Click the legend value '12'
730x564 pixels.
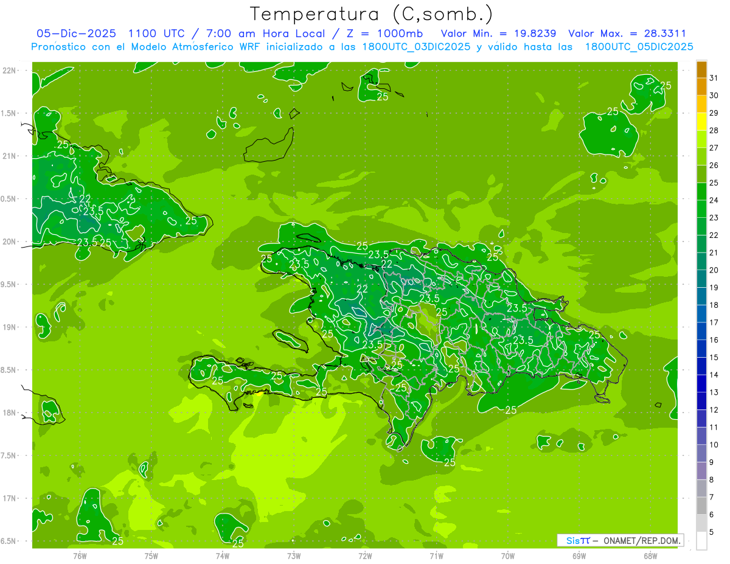coord(714,410)
